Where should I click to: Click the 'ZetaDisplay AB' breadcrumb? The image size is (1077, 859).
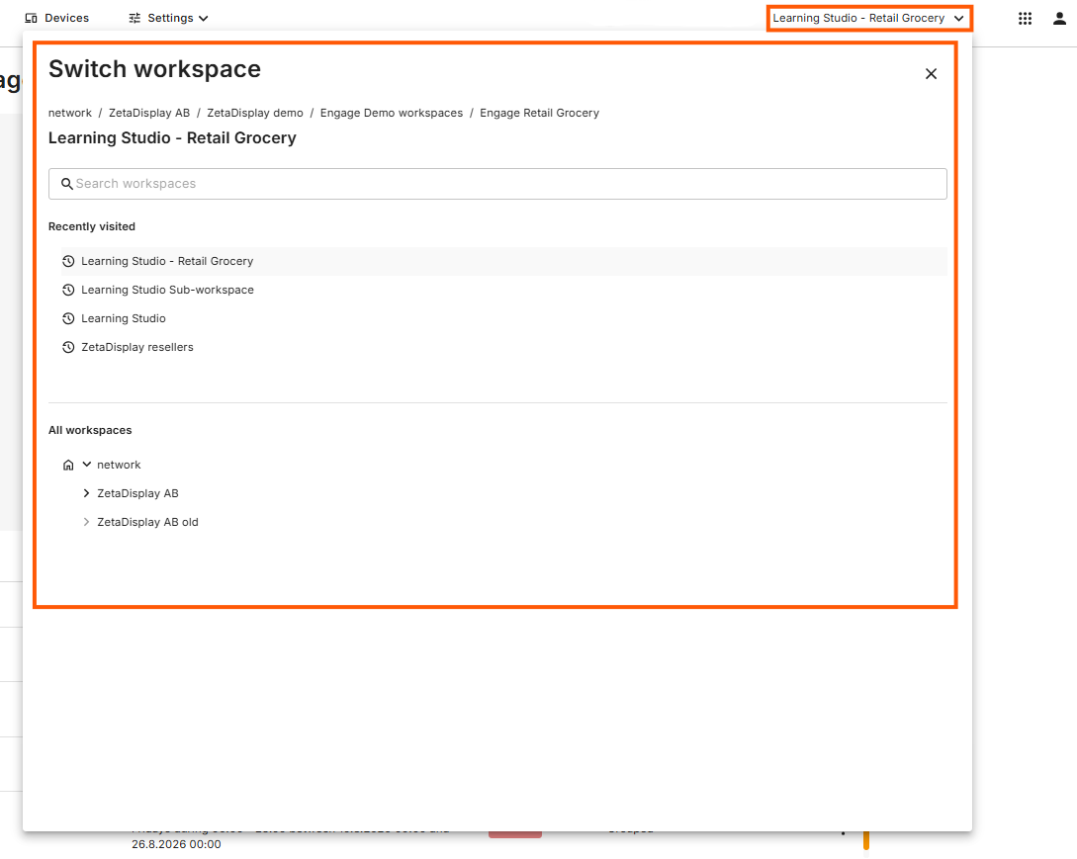149,113
